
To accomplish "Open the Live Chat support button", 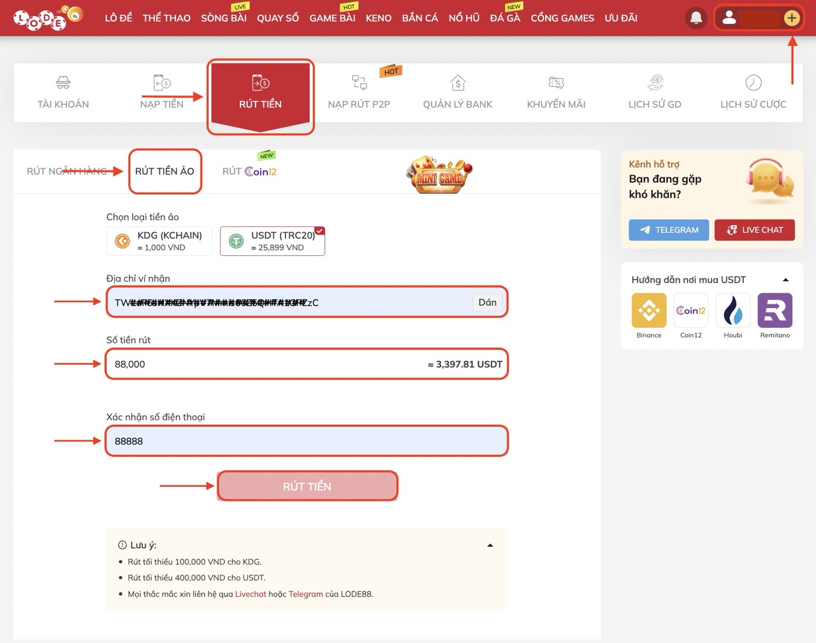I will click(x=754, y=230).
